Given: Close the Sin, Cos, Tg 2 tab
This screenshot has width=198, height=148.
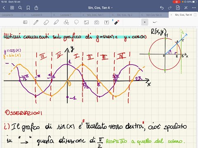Looking at the screenshot, I should pyautogui.click(x=113, y=15).
